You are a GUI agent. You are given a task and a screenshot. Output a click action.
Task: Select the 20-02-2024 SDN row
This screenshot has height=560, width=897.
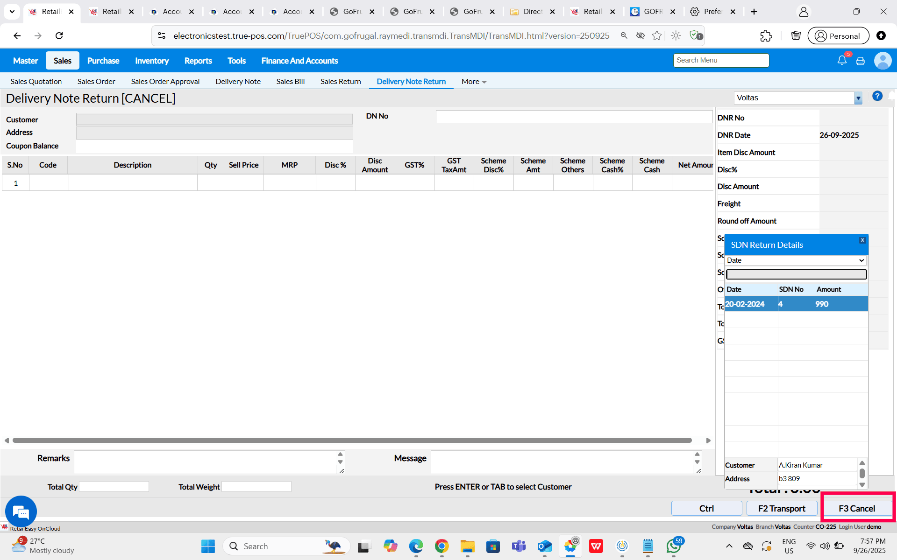tap(796, 304)
